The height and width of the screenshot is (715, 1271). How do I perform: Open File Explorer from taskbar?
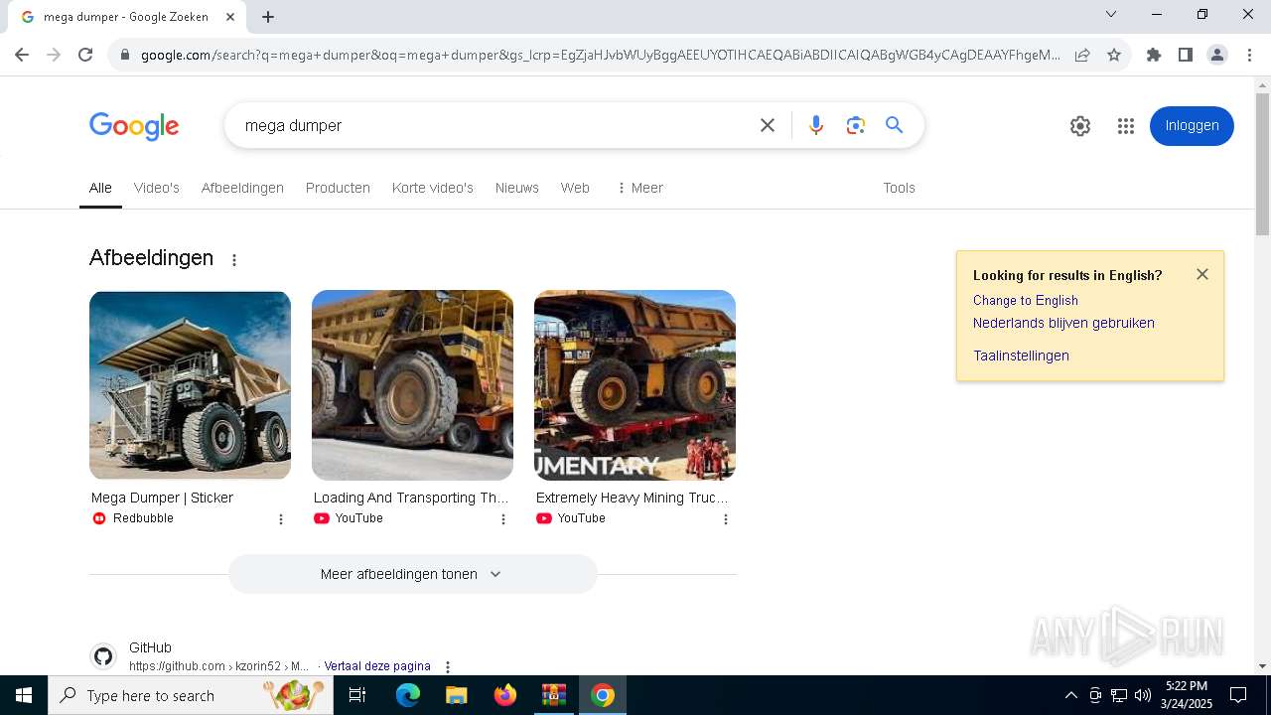tap(457, 695)
